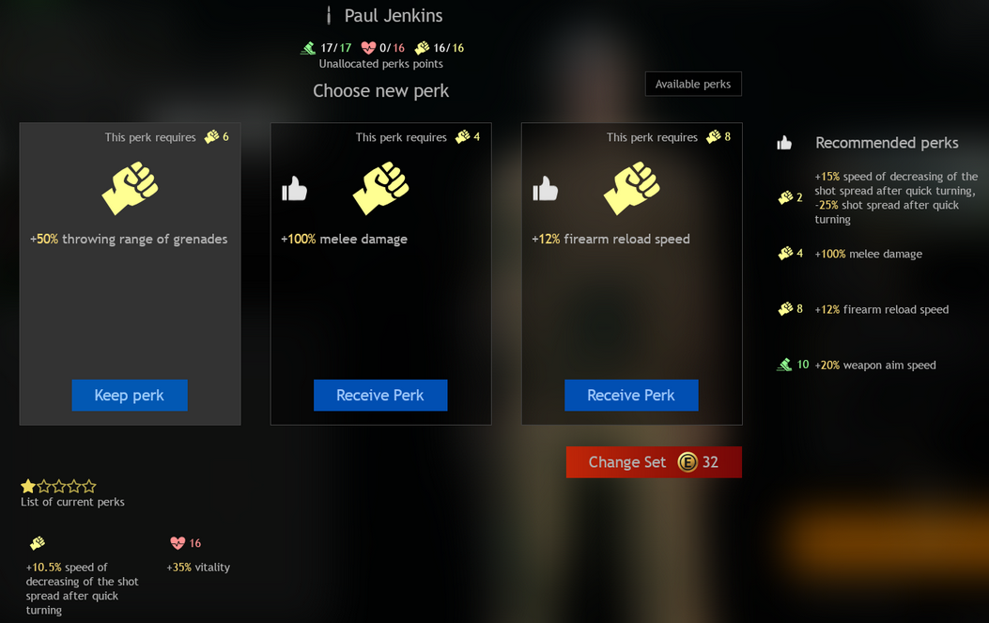Click the yellow fist strength points icon at top
Viewport: 989px width, 623px height.
(422, 48)
